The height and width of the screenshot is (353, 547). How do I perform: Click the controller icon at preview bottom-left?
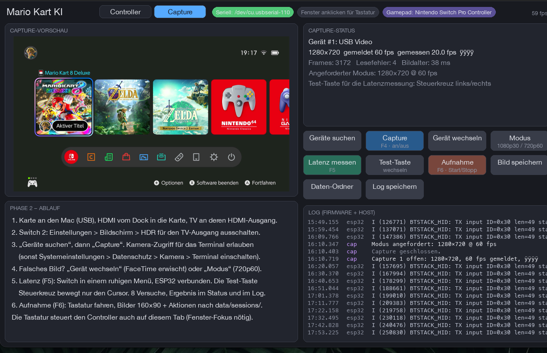click(32, 183)
